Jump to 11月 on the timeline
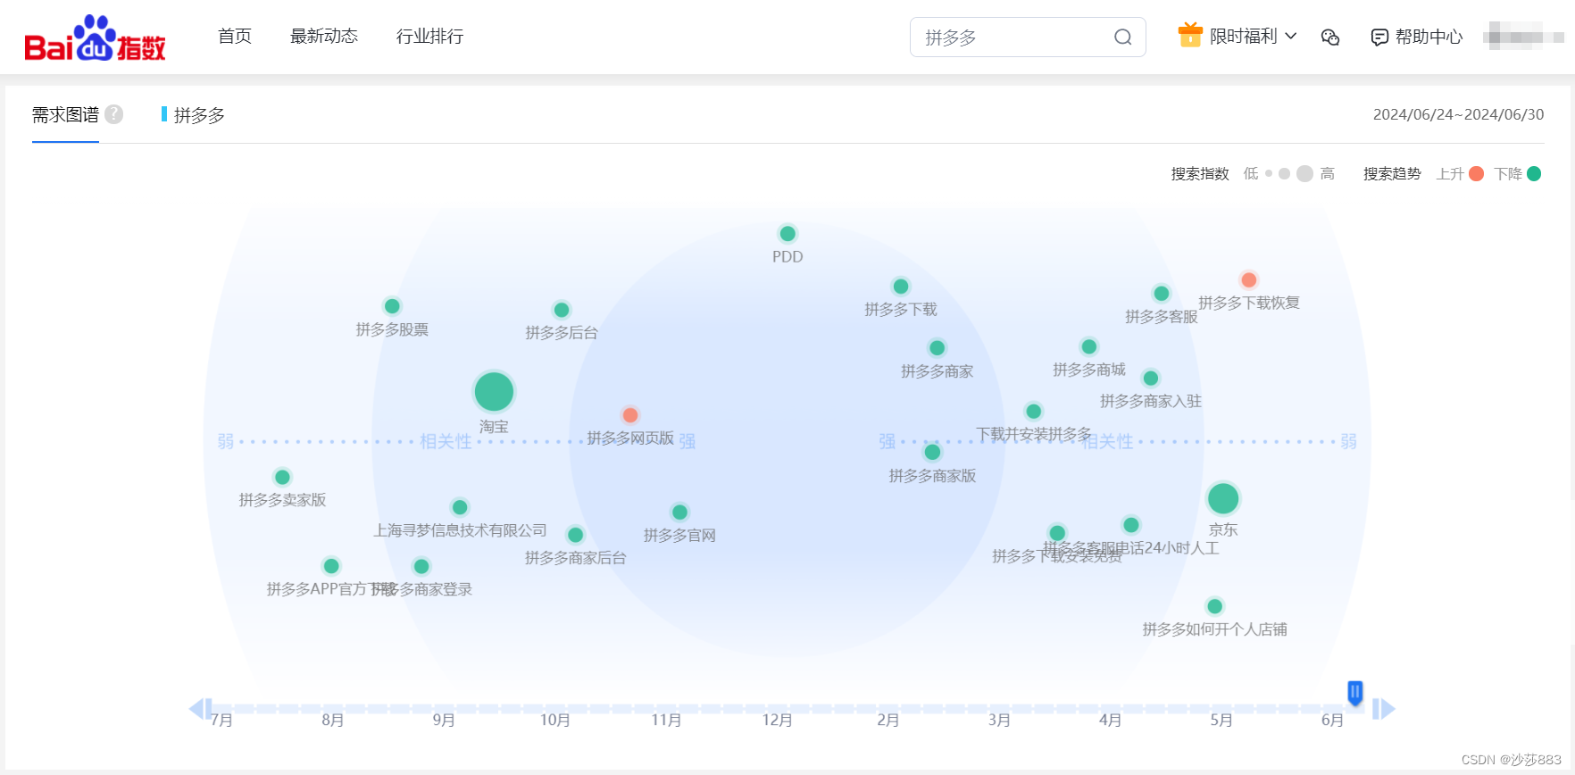This screenshot has height=775, width=1575. click(666, 720)
